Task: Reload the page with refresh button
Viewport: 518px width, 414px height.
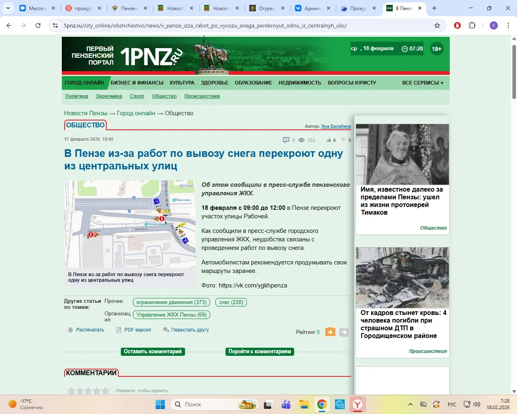Action: pyautogui.click(x=38, y=25)
